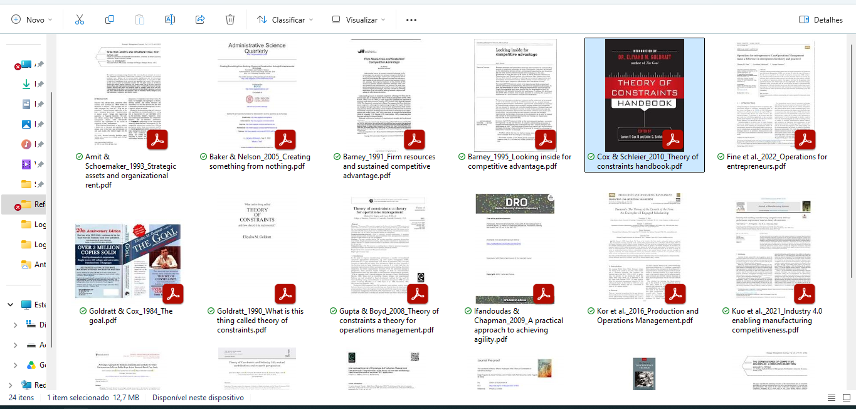Screen dimensions: 856x409
Task: Toggle the Detalhes pane button
Action: 821,19
